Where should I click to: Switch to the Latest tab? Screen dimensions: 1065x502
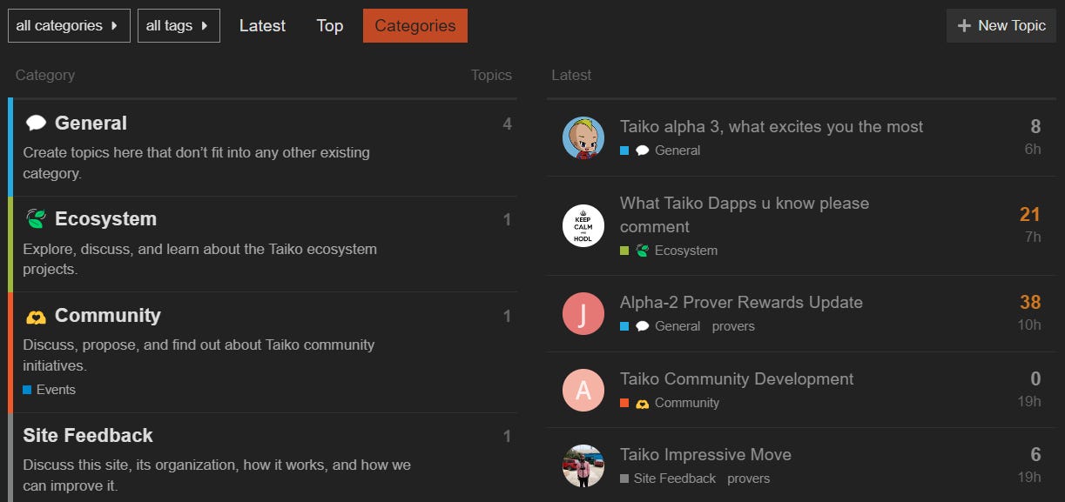point(262,26)
